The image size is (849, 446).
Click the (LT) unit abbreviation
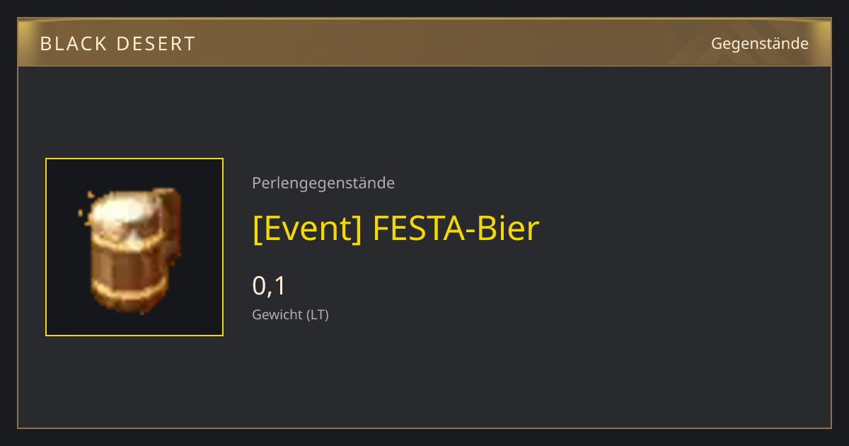click(x=317, y=315)
